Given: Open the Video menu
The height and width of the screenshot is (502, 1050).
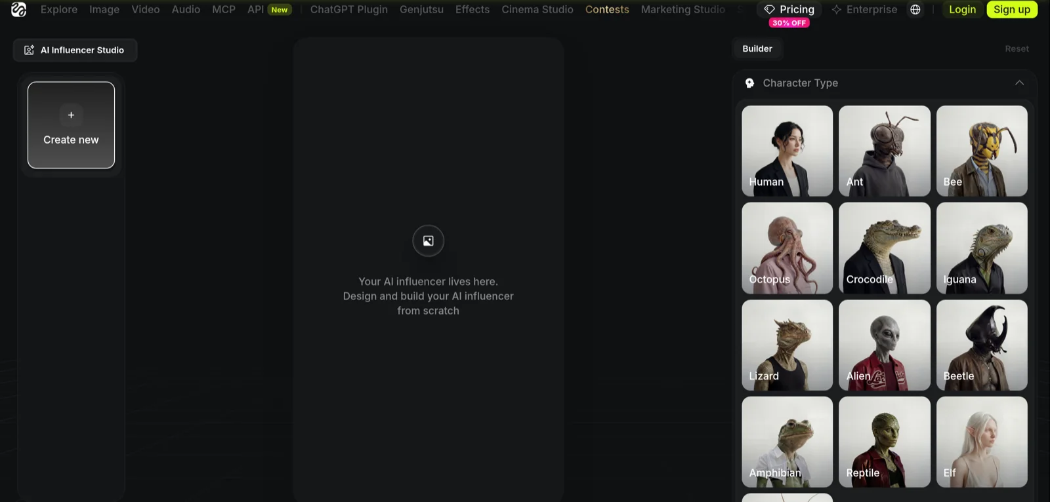Looking at the screenshot, I should [x=146, y=9].
